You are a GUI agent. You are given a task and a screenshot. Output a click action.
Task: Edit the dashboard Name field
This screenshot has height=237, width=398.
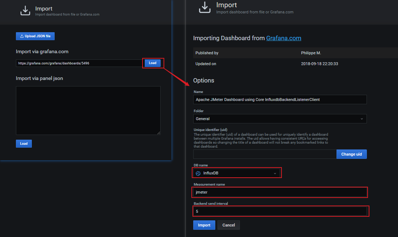[x=280, y=100]
